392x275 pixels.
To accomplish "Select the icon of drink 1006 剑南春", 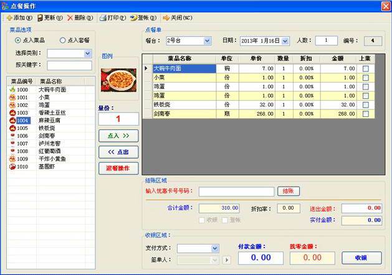I will (12, 136).
